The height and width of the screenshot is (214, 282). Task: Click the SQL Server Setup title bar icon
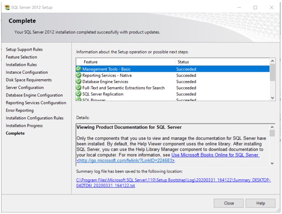7,7
